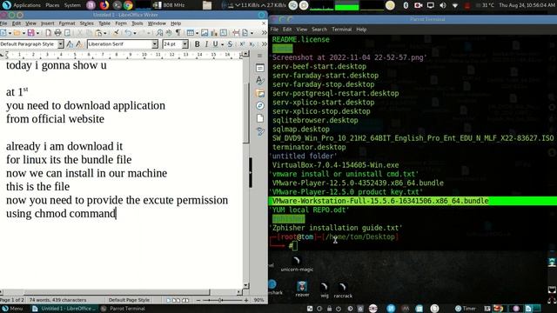Open the Save icon dropdown arrow
This screenshot has width=557, height=313.
[37, 33]
